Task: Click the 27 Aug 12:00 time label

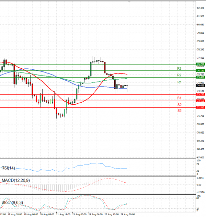Action: click(x=112, y=215)
